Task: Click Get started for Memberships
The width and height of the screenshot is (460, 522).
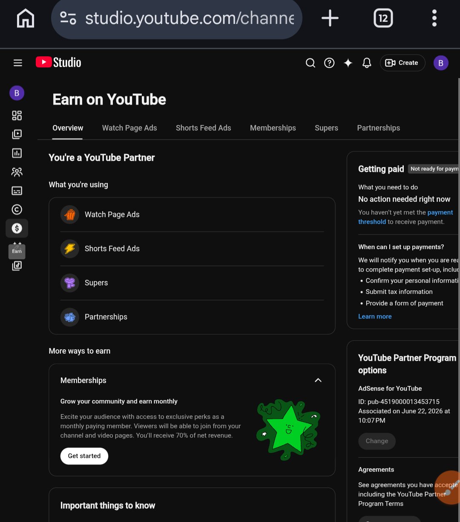Action: [x=84, y=456]
